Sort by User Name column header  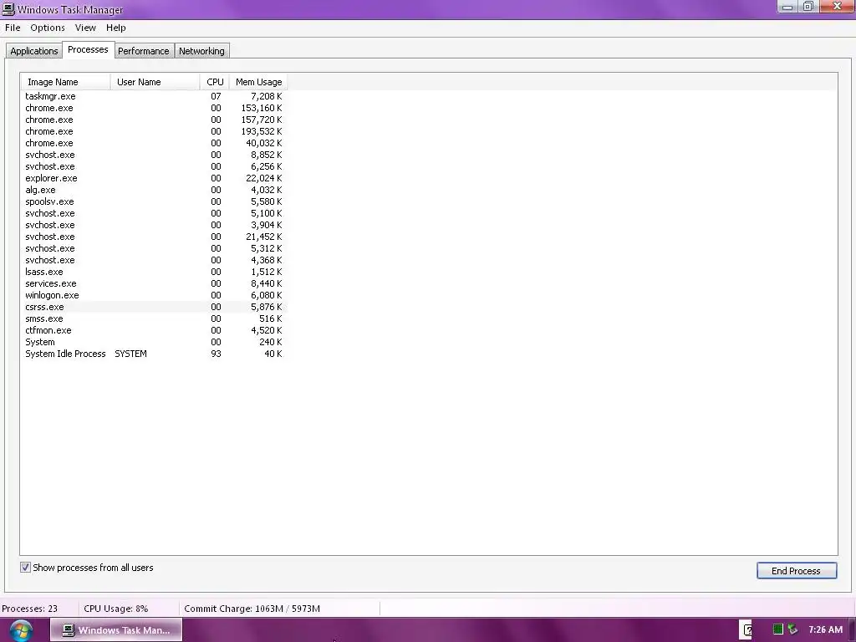(155, 82)
